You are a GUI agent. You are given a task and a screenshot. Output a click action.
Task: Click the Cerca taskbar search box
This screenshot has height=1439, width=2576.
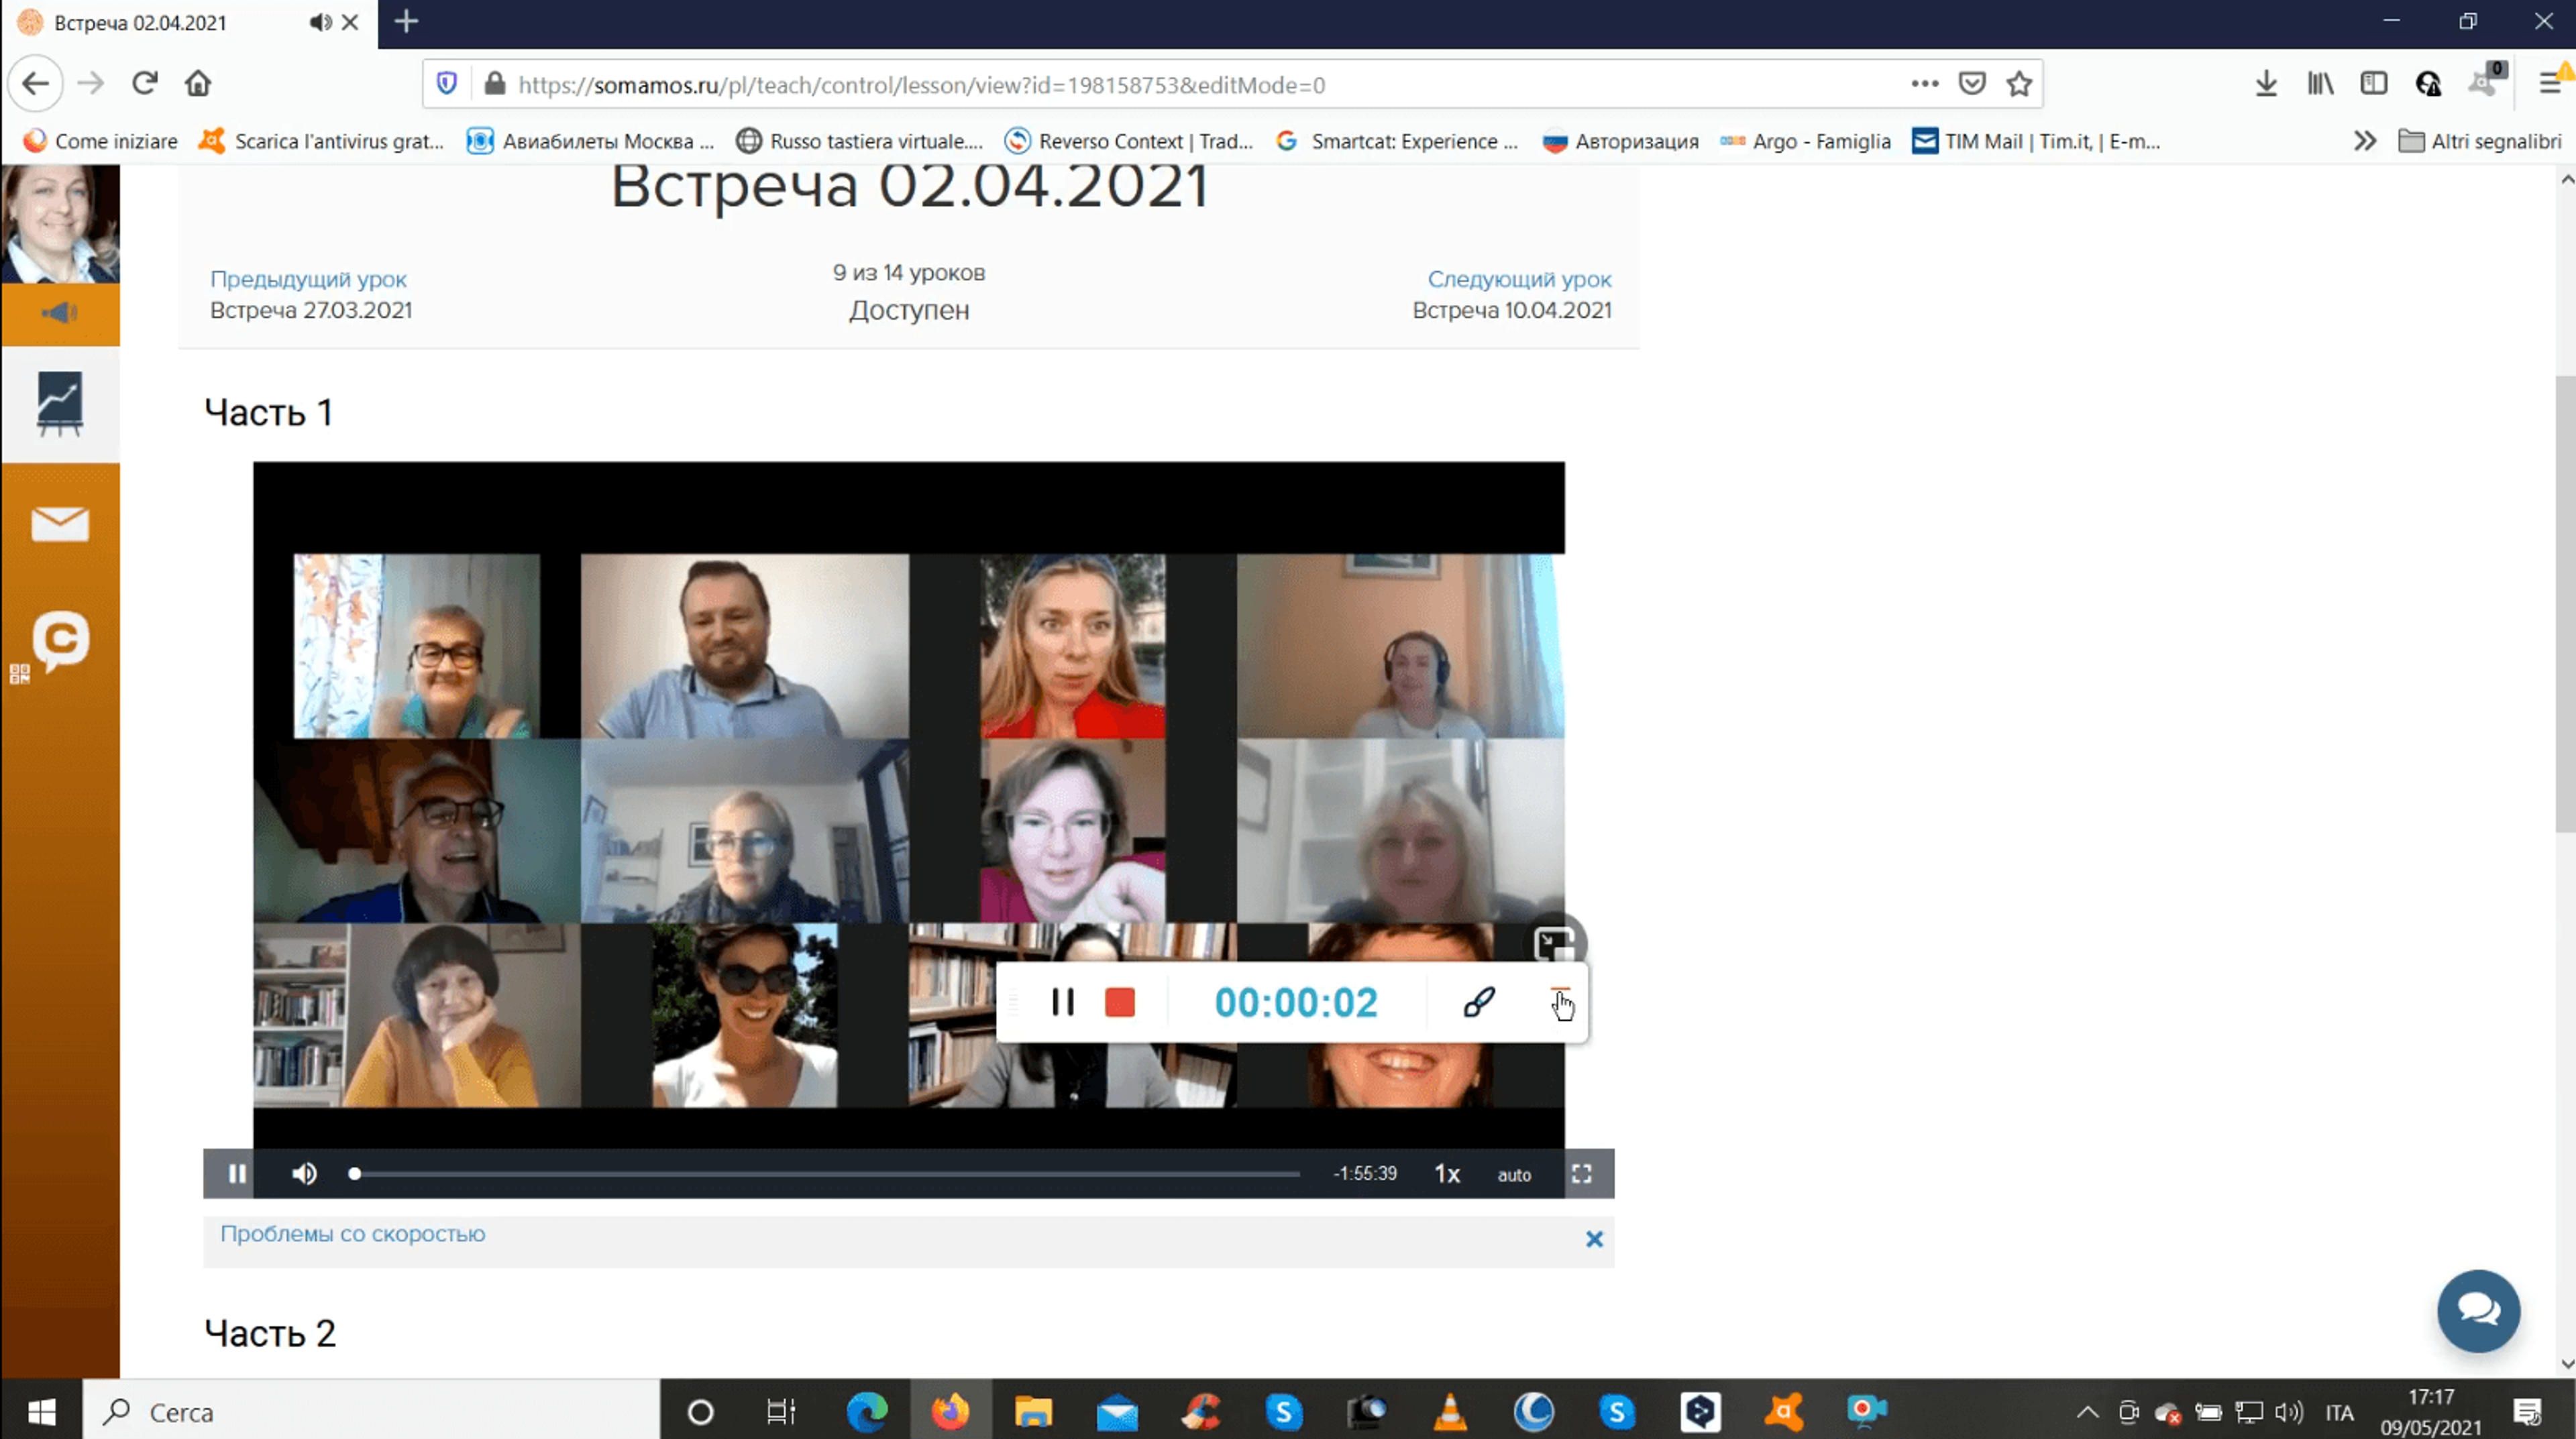[371, 1411]
